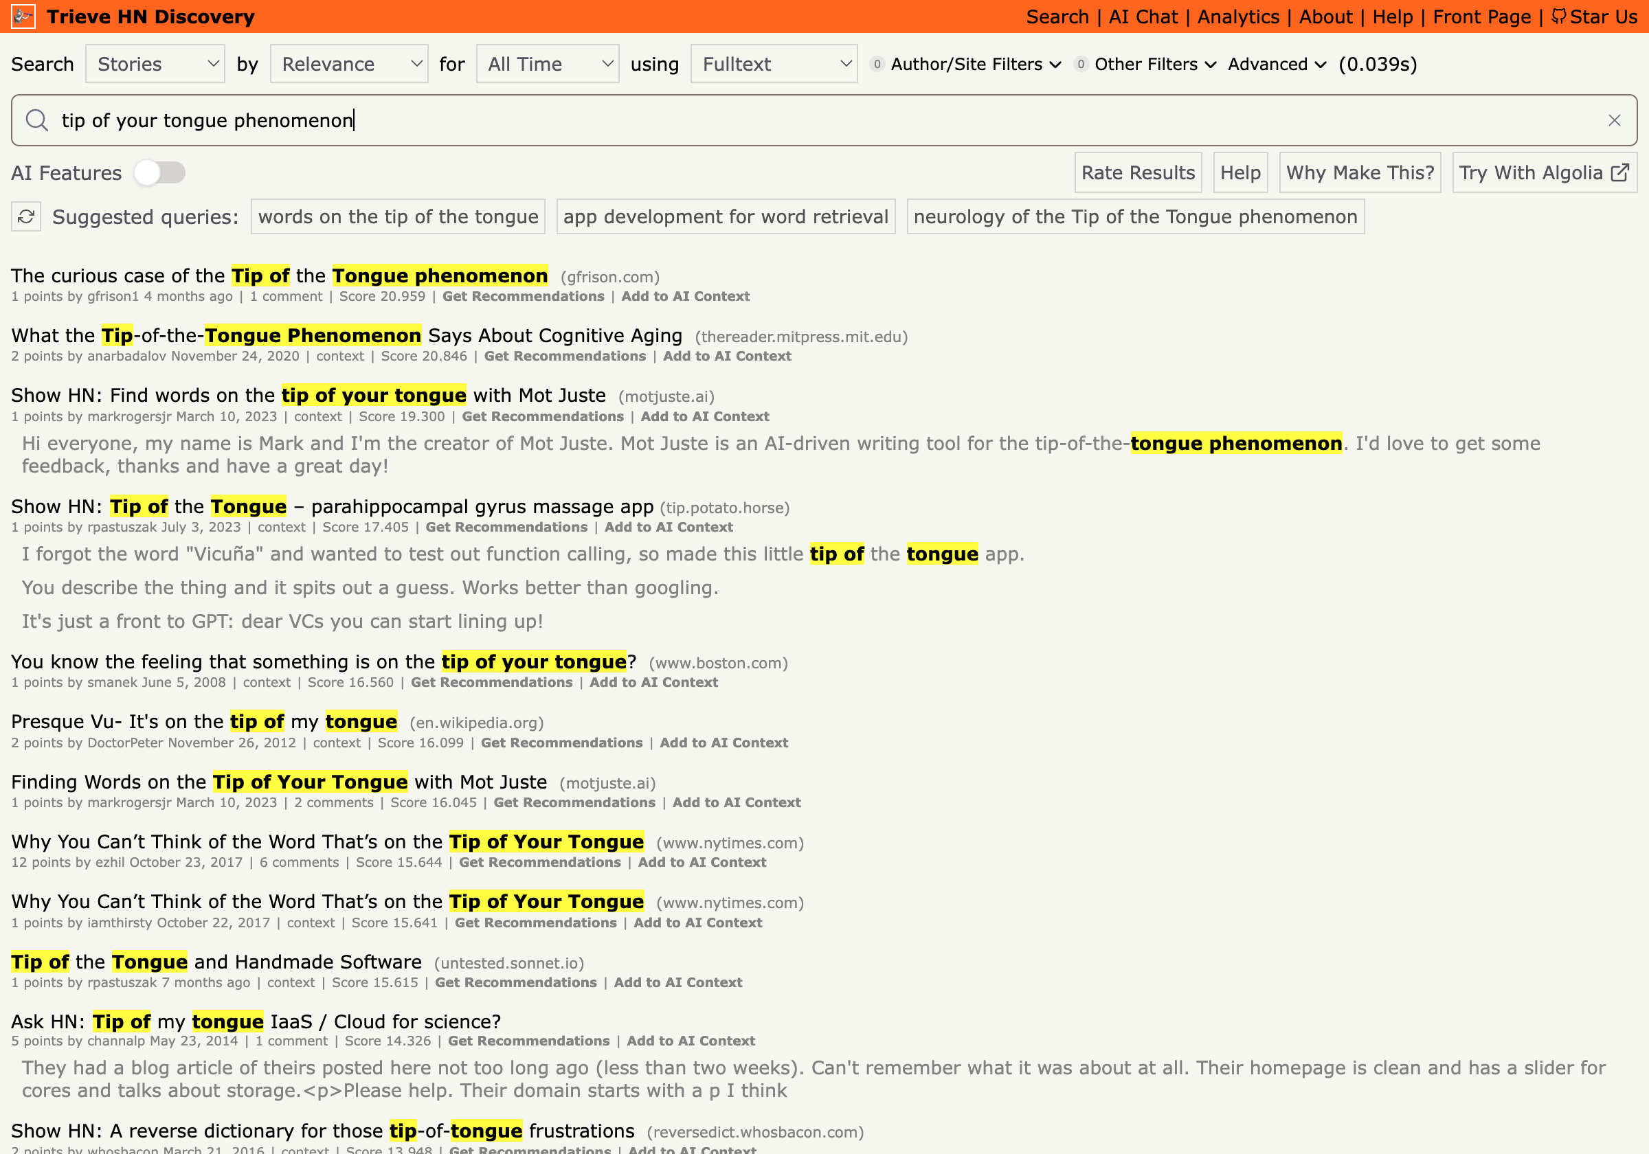Open 'The curious case of the Tip of the Tongue phenomenon'
This screenshot has height=1154, width=1649.
click(280, 275)
